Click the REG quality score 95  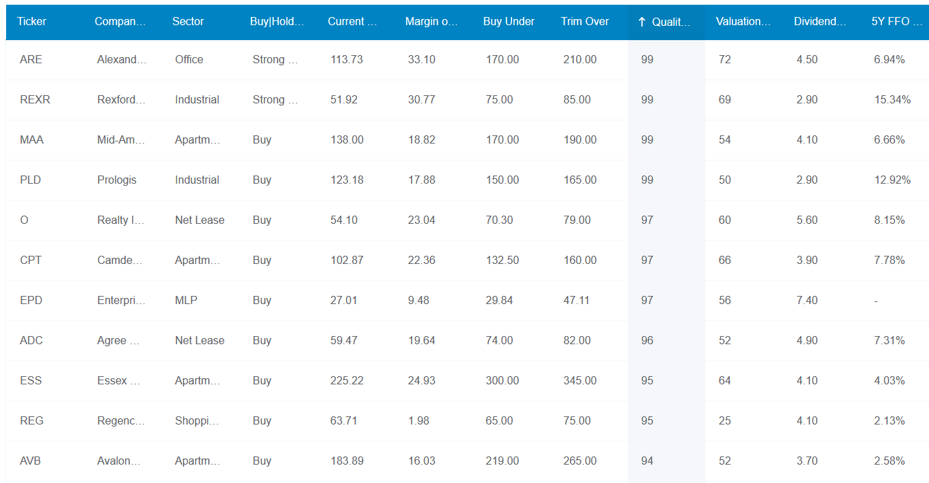coord(647,421)
